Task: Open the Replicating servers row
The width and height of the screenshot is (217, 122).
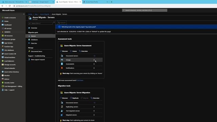Action: (81, 107)
